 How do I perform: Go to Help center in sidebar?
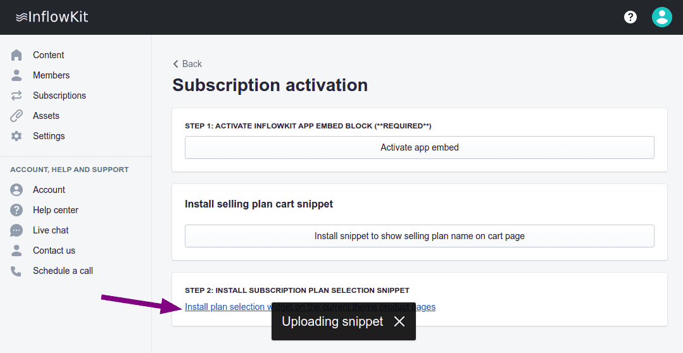pyautogui.click(x=56, y=210)
